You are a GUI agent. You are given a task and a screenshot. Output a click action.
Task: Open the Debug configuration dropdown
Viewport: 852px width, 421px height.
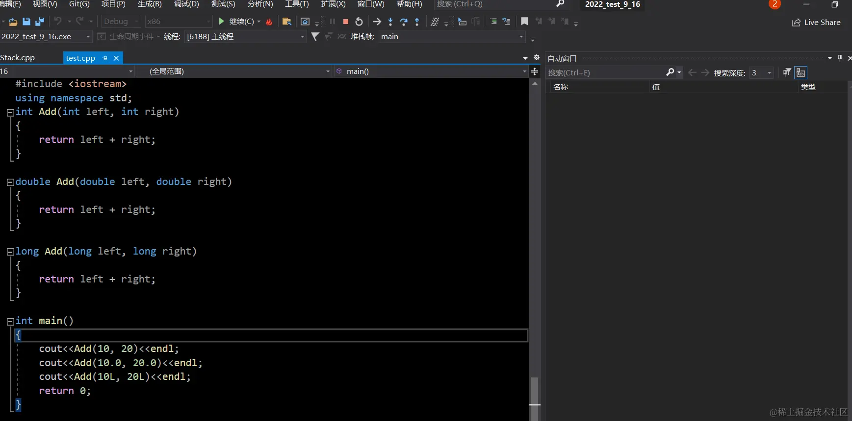[x=121, y=22]
